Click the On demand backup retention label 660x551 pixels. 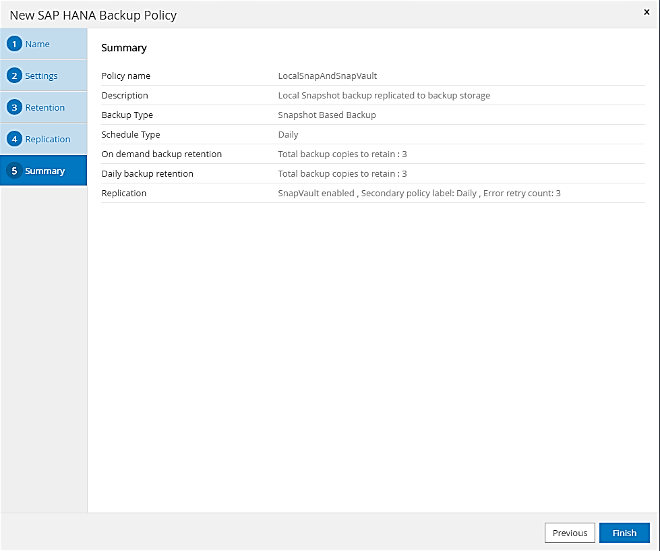(162, 154)
